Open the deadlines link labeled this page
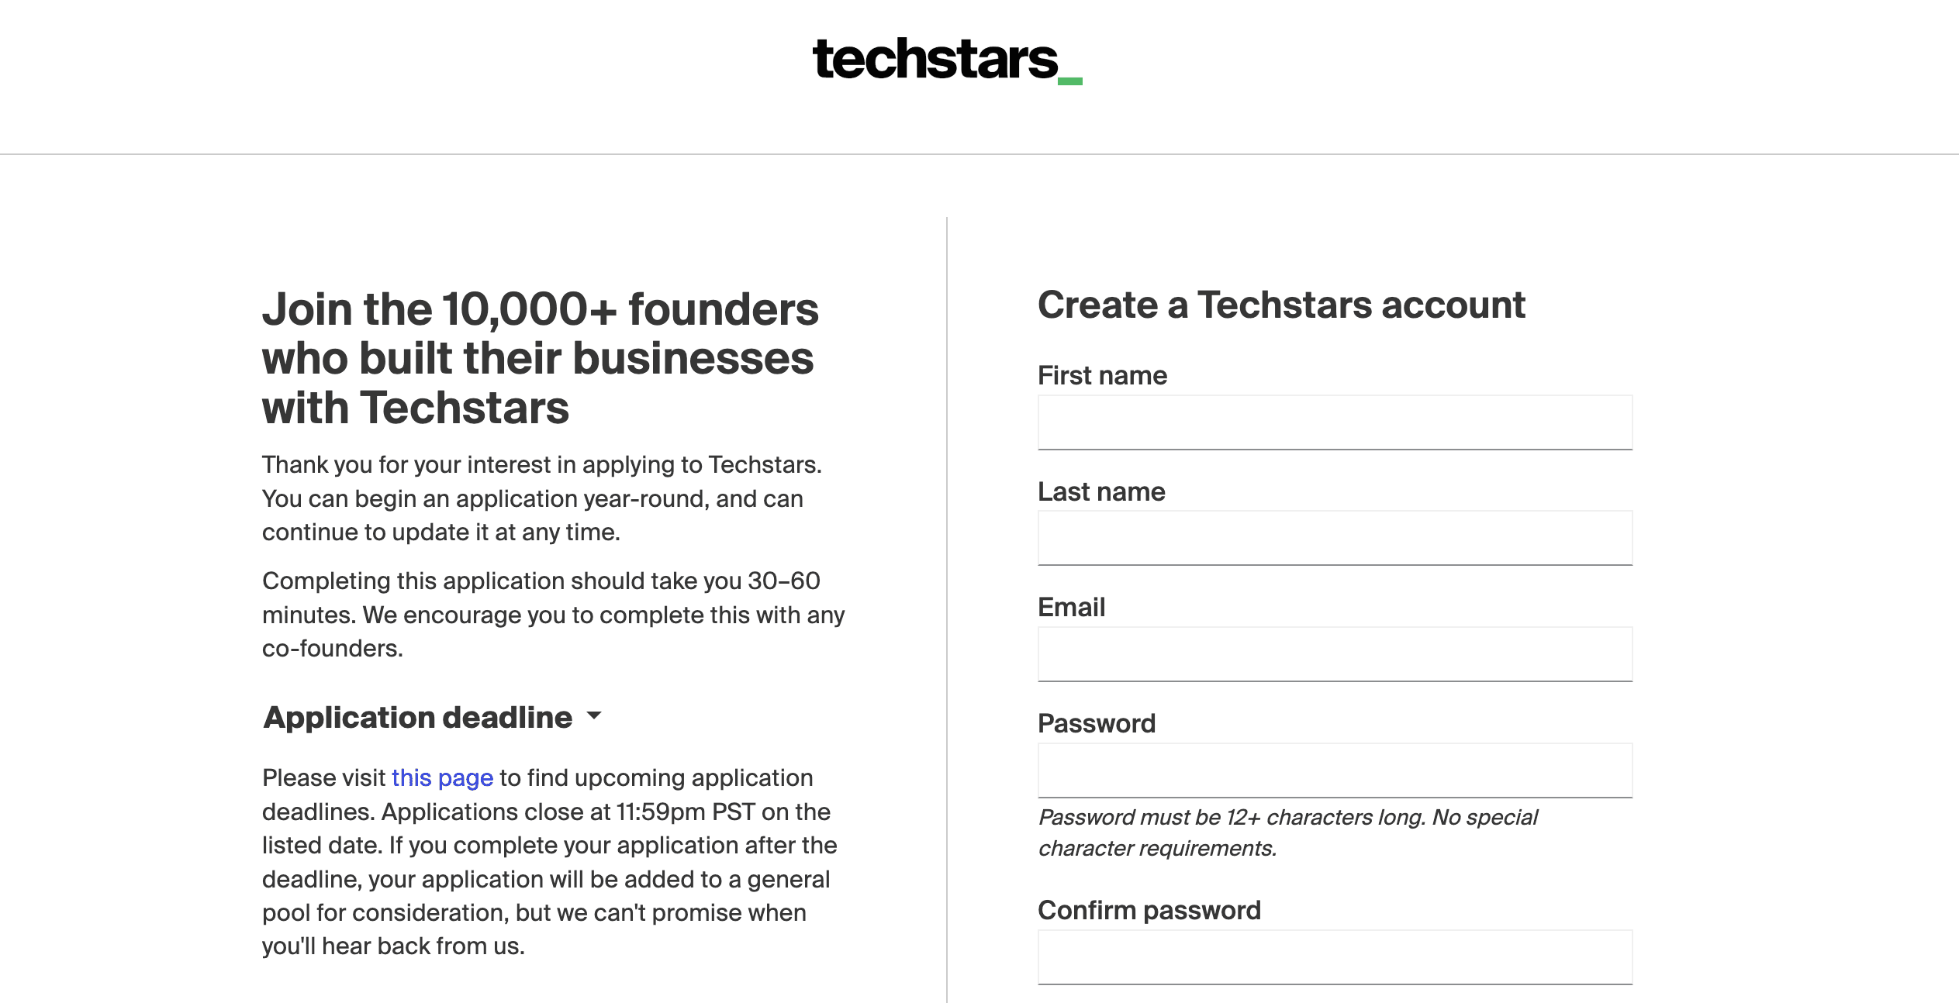Viewport: 1959px width, 1003px height. point(443,778)
